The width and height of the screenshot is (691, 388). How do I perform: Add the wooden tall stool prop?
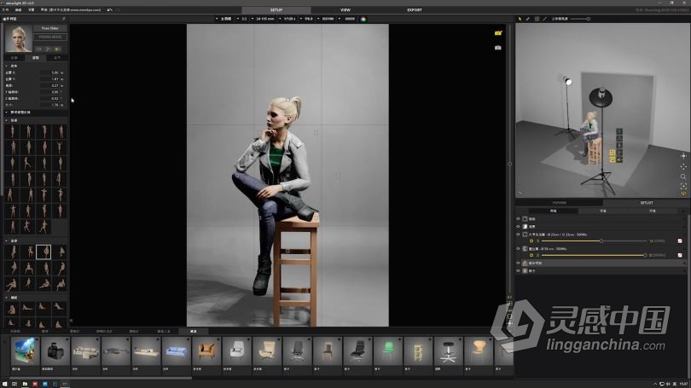pyautogui.click(x=418, y=351)
